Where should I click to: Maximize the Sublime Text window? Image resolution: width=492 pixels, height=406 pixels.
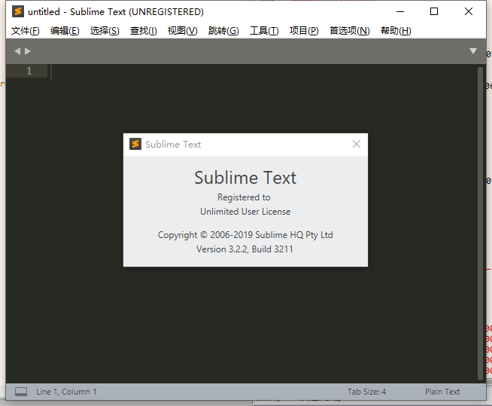[x=434, y=11]
